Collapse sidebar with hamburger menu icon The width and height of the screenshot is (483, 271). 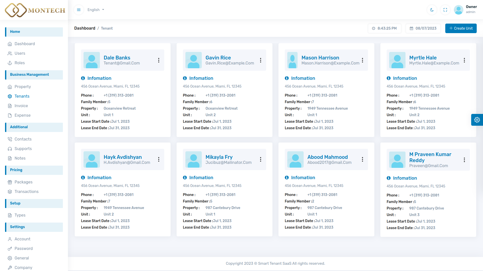click(x=79, y=10)
